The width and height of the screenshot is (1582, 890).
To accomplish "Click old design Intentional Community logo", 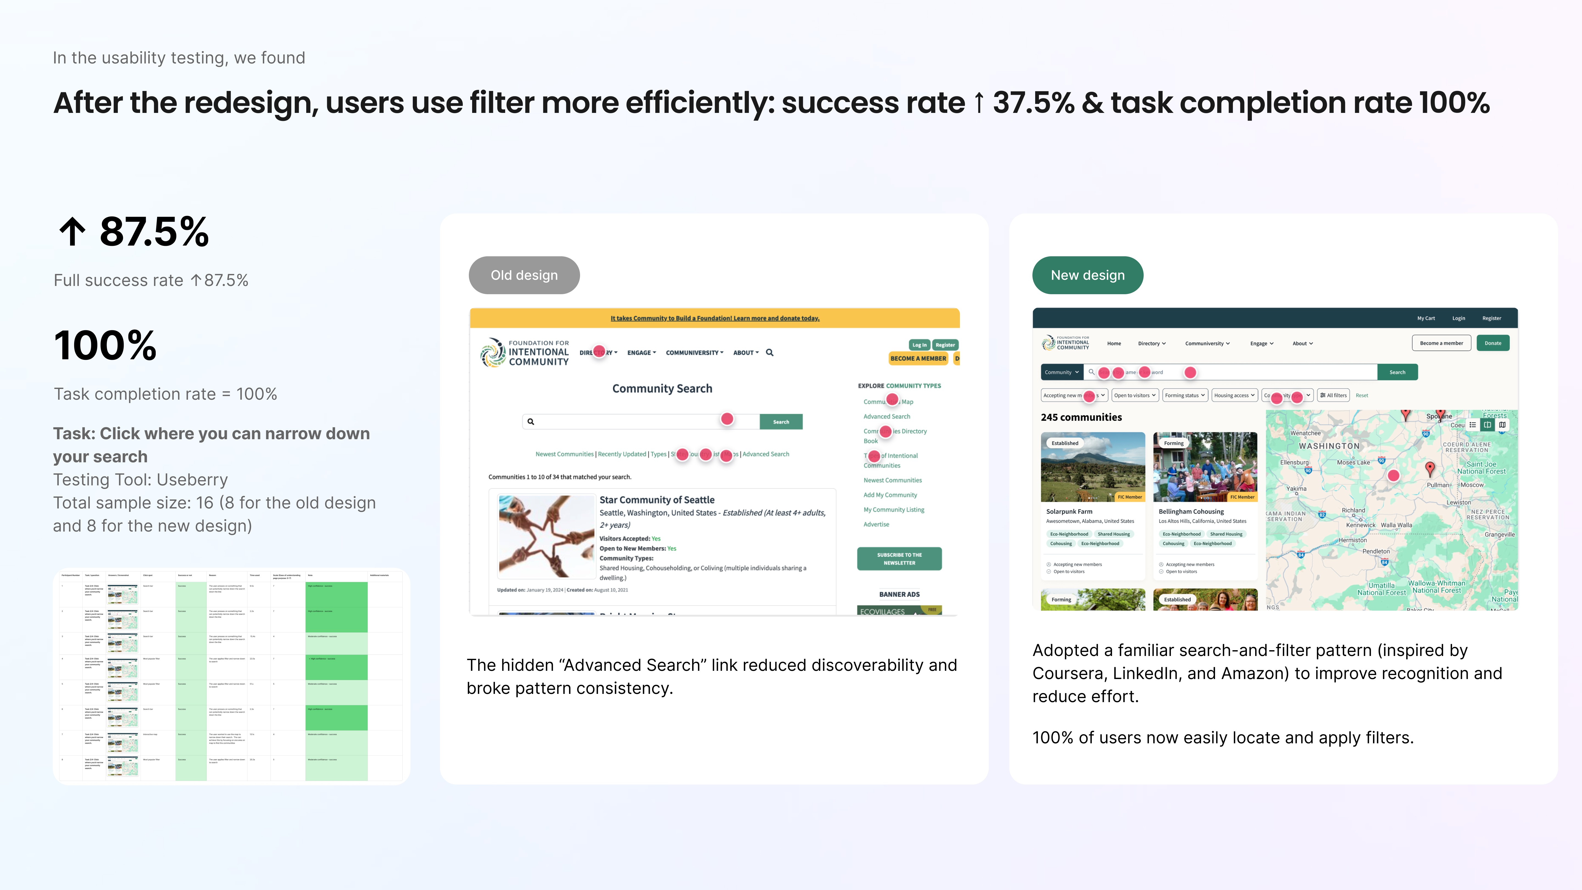I will coord(525,352).
